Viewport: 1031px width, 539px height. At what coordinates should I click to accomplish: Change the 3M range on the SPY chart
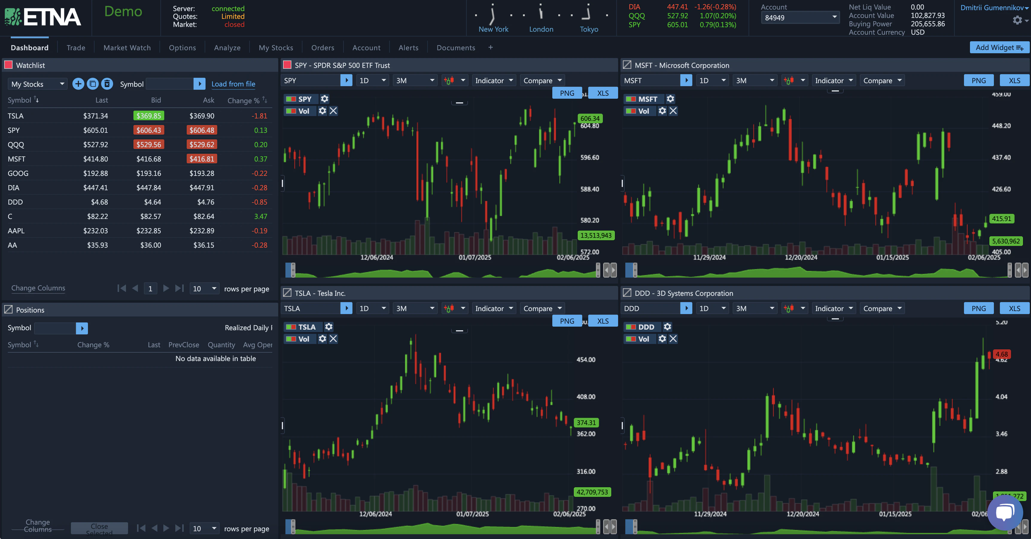415,80
